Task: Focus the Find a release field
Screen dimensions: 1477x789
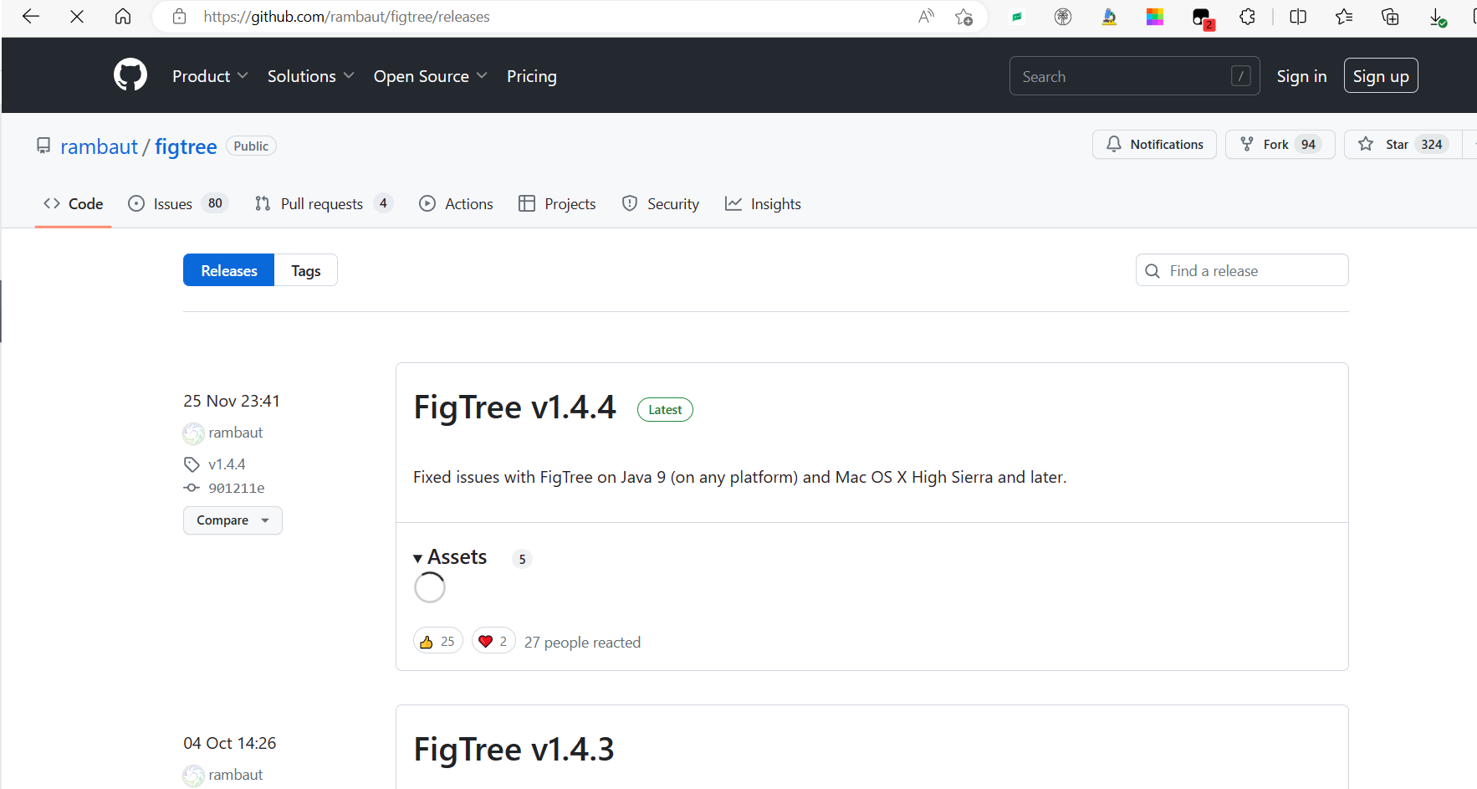Action: 1242,270
